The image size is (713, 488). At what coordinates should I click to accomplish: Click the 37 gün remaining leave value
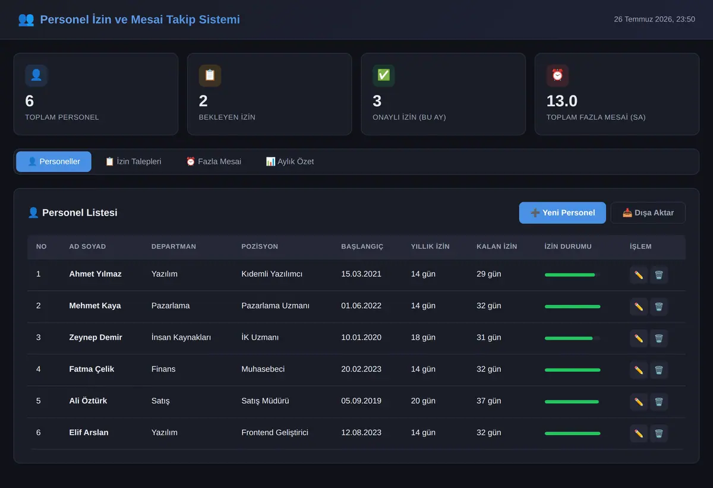pos(488,401)
